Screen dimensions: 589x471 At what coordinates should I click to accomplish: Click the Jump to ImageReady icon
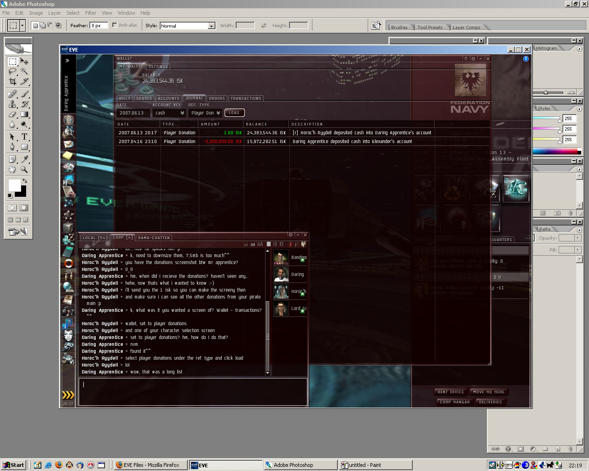18,232
